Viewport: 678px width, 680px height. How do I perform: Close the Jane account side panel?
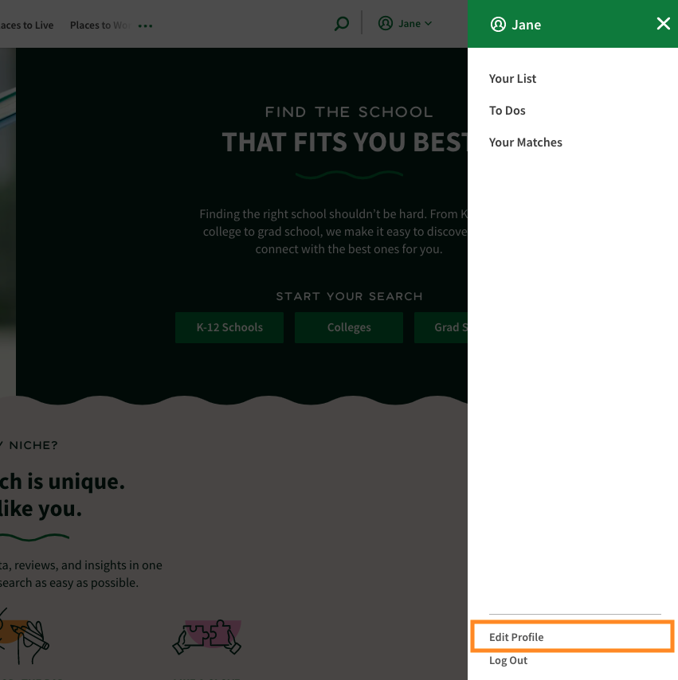pyautogui.click(x=663, y=24)
